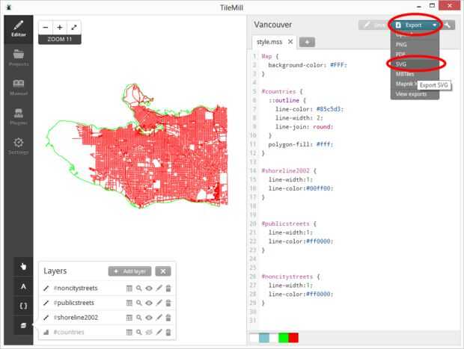Open the Fonts (A) panel

pos(23,287)
